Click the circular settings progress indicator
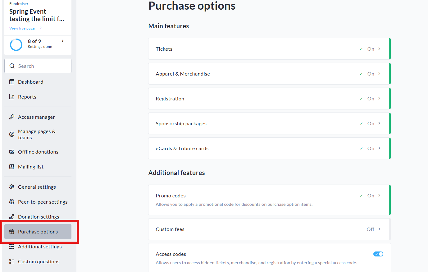 (16, 44)
